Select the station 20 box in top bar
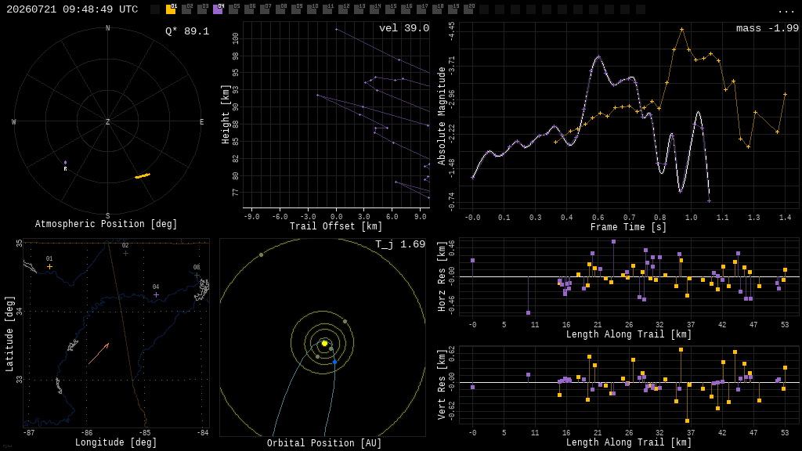The image size is (802, 451). [468, 9]
